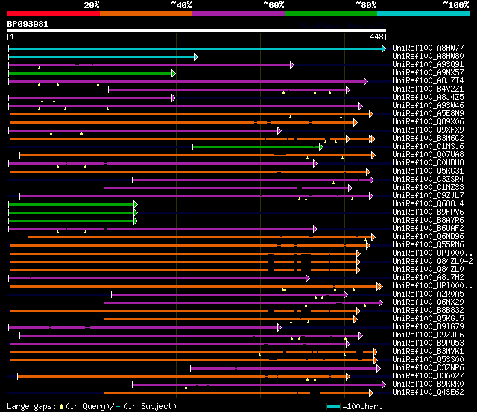Click the green alignment bar in the A9NX57 row

coord(90,73)
